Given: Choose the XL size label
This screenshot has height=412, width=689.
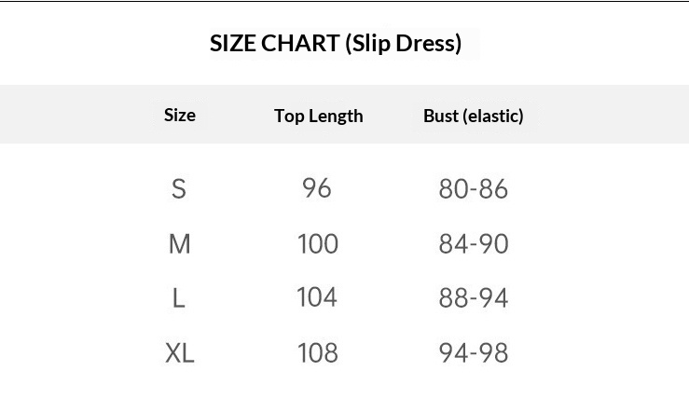Looking at the screenshot, I should [179, 353].
